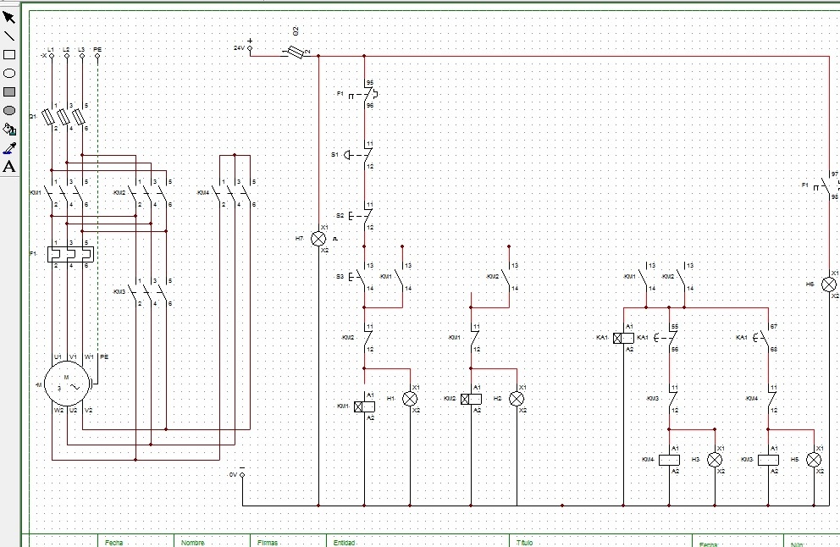Click the H6 lamp symbol
This screenshot has height=547, width=840.
point(829,285)
